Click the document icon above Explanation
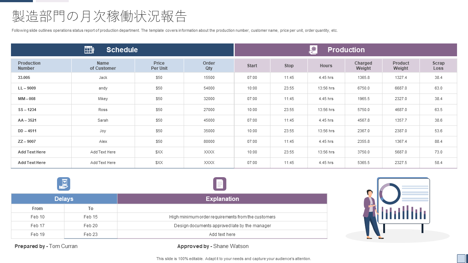The height and width of the screenshot is (263, 468). coord(220,184)
